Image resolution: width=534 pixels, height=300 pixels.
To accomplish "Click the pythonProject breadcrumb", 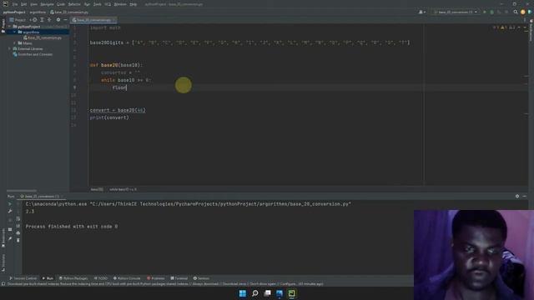I will coord(14,12).
